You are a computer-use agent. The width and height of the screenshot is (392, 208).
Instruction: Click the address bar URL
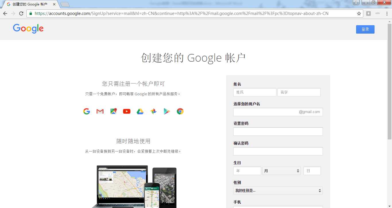181,13
